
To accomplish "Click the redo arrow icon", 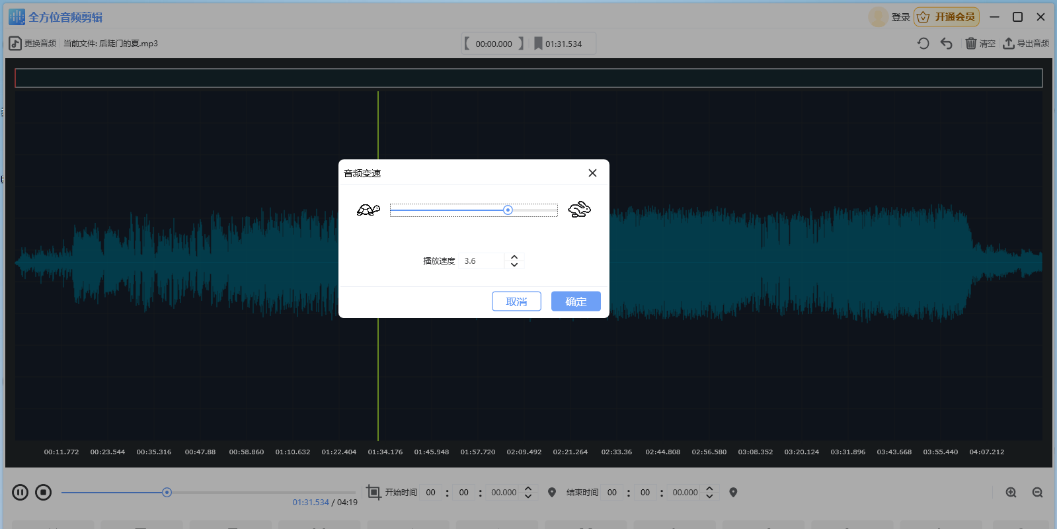I will (x=923, y=44).
